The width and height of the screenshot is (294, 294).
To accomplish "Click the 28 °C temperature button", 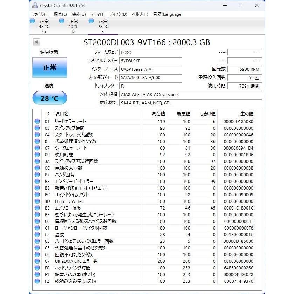I will point(50,98).
